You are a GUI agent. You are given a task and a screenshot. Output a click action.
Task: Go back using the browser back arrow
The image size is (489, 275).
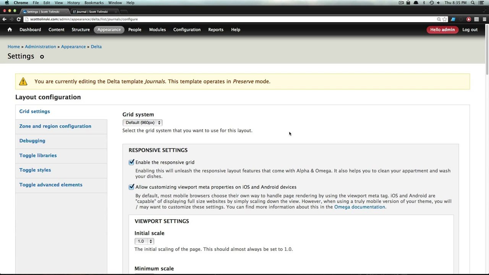point(4,19)
